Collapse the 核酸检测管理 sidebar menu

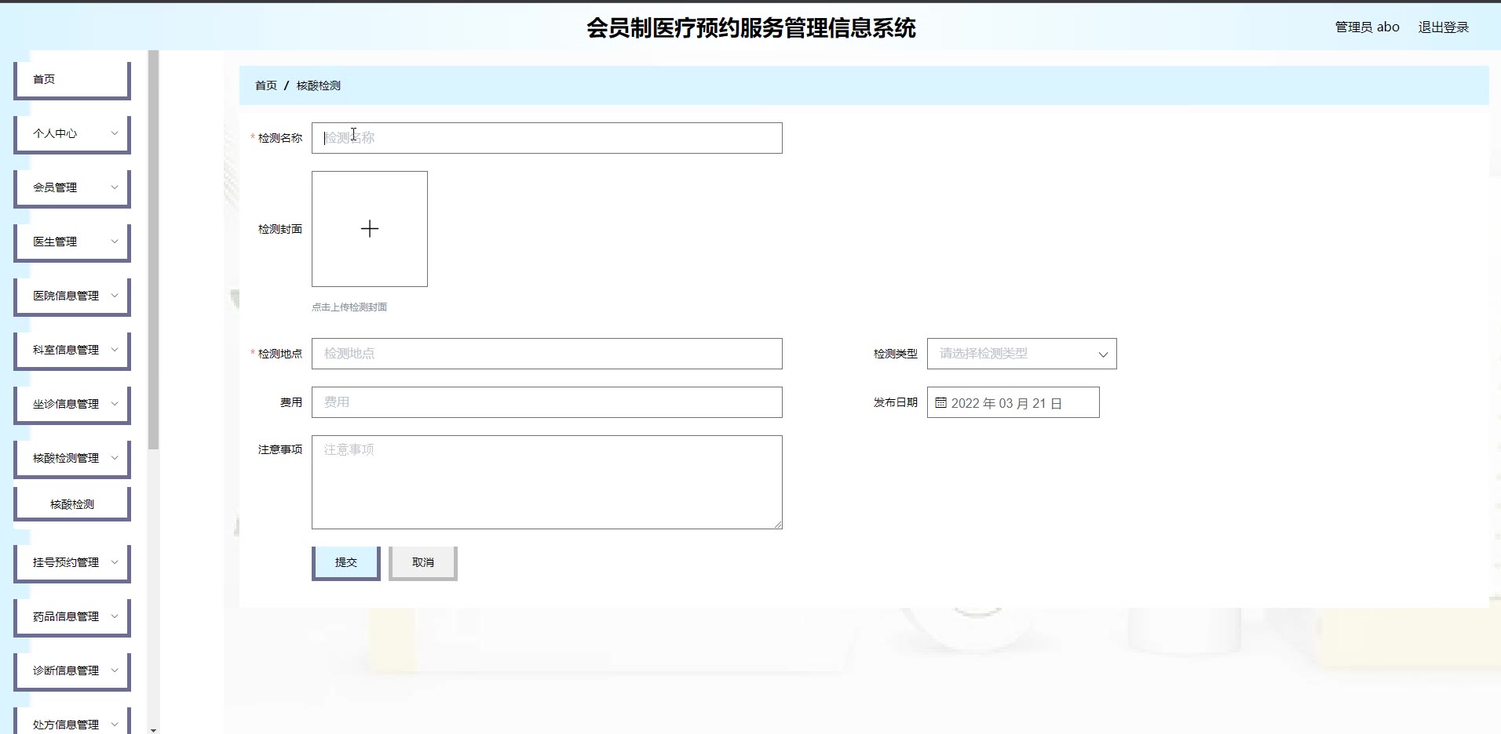[72, 459]
